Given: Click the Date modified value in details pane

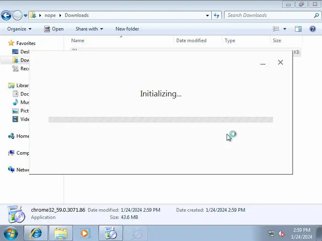Looking at the screenshot, I should click(x=140, y=210).
